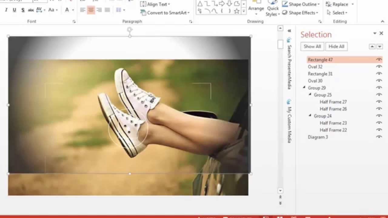Open the Align Text dropdown
This screenshot has width=388, height=218.
coord(155,4)
